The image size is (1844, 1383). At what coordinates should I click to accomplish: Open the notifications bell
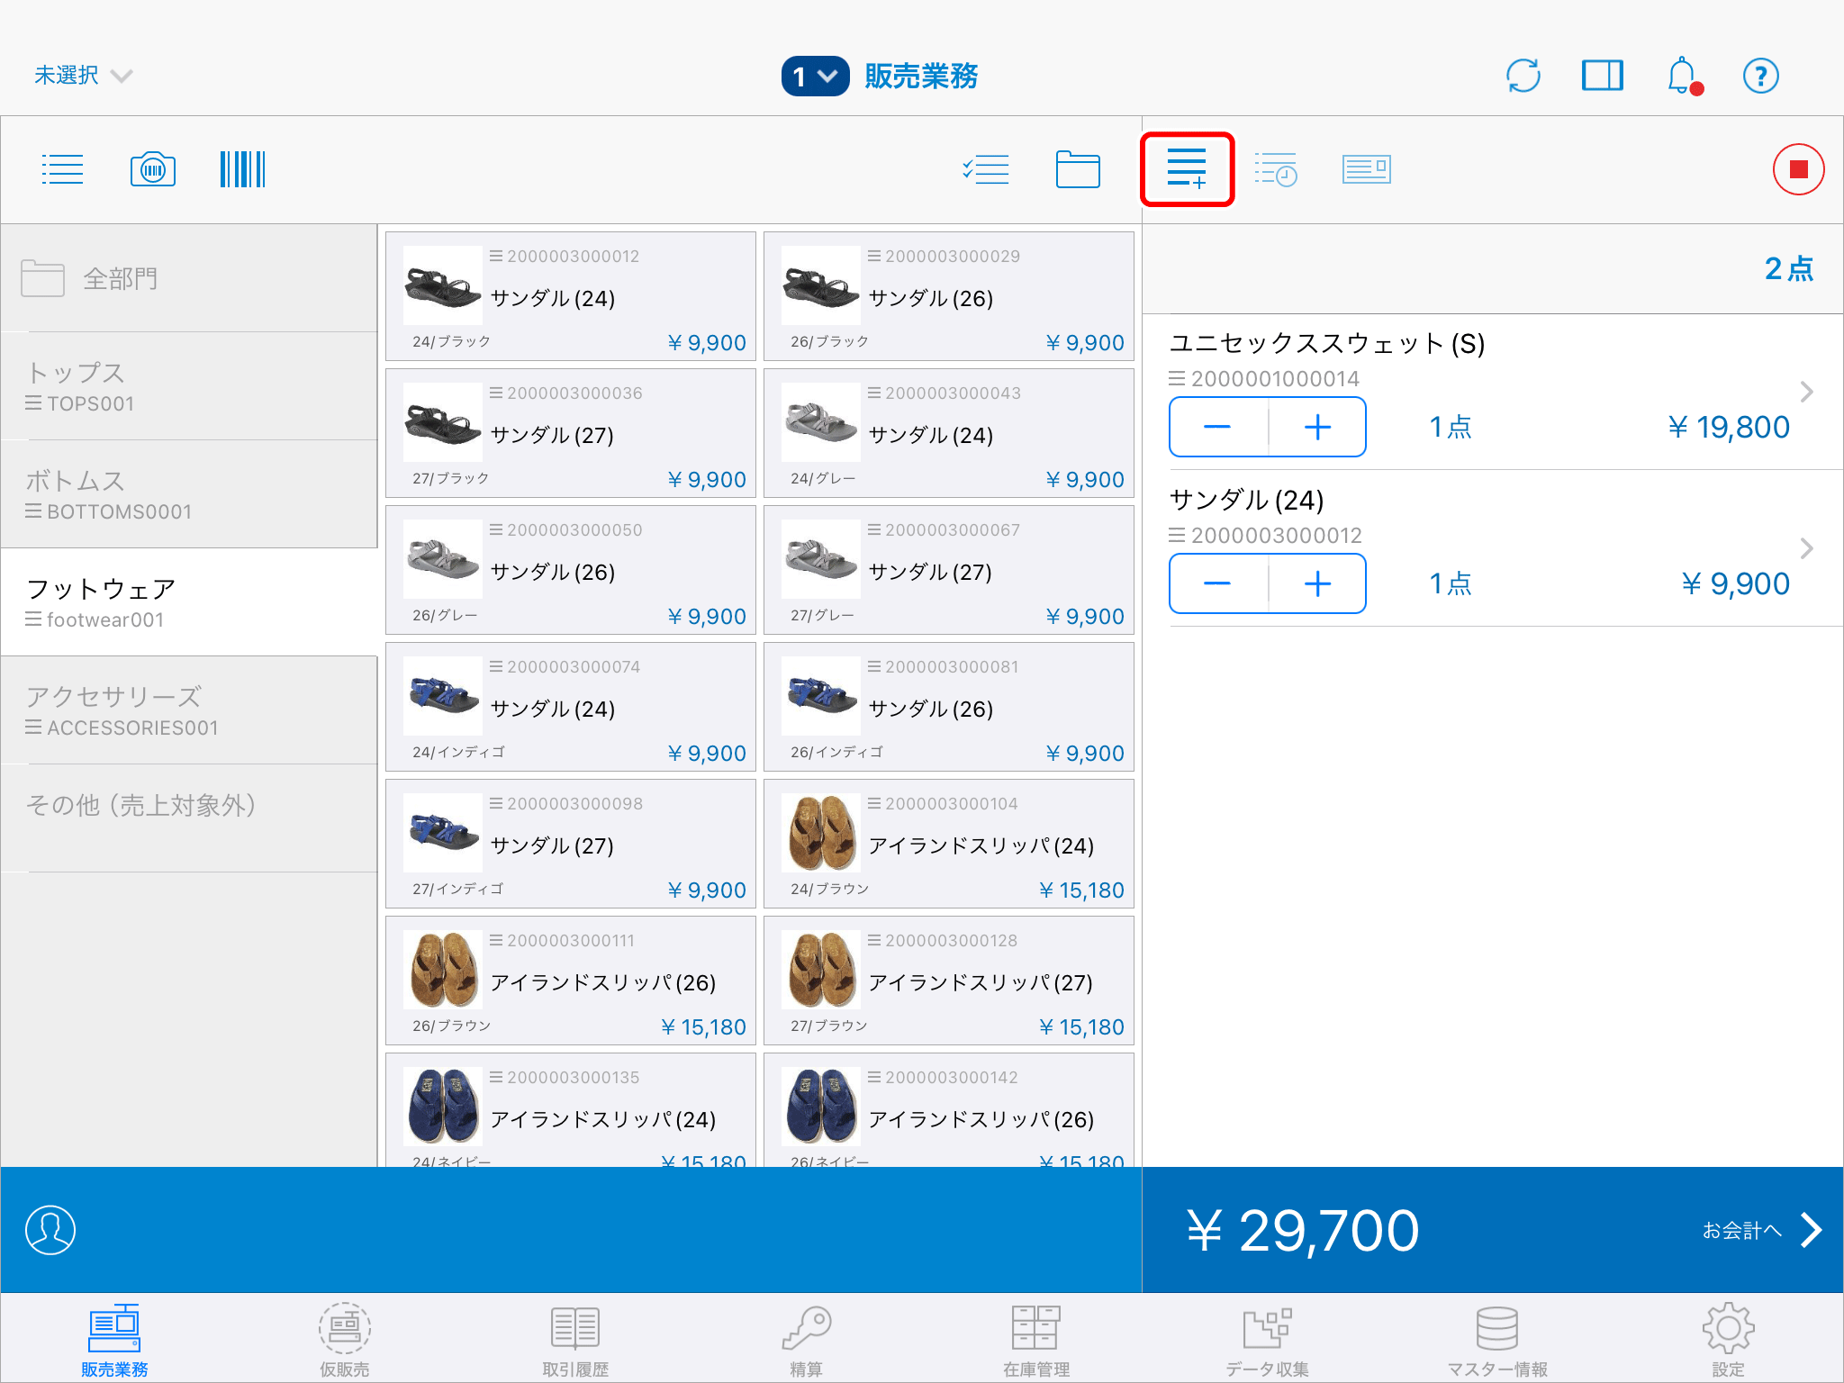coord(1681,76)
